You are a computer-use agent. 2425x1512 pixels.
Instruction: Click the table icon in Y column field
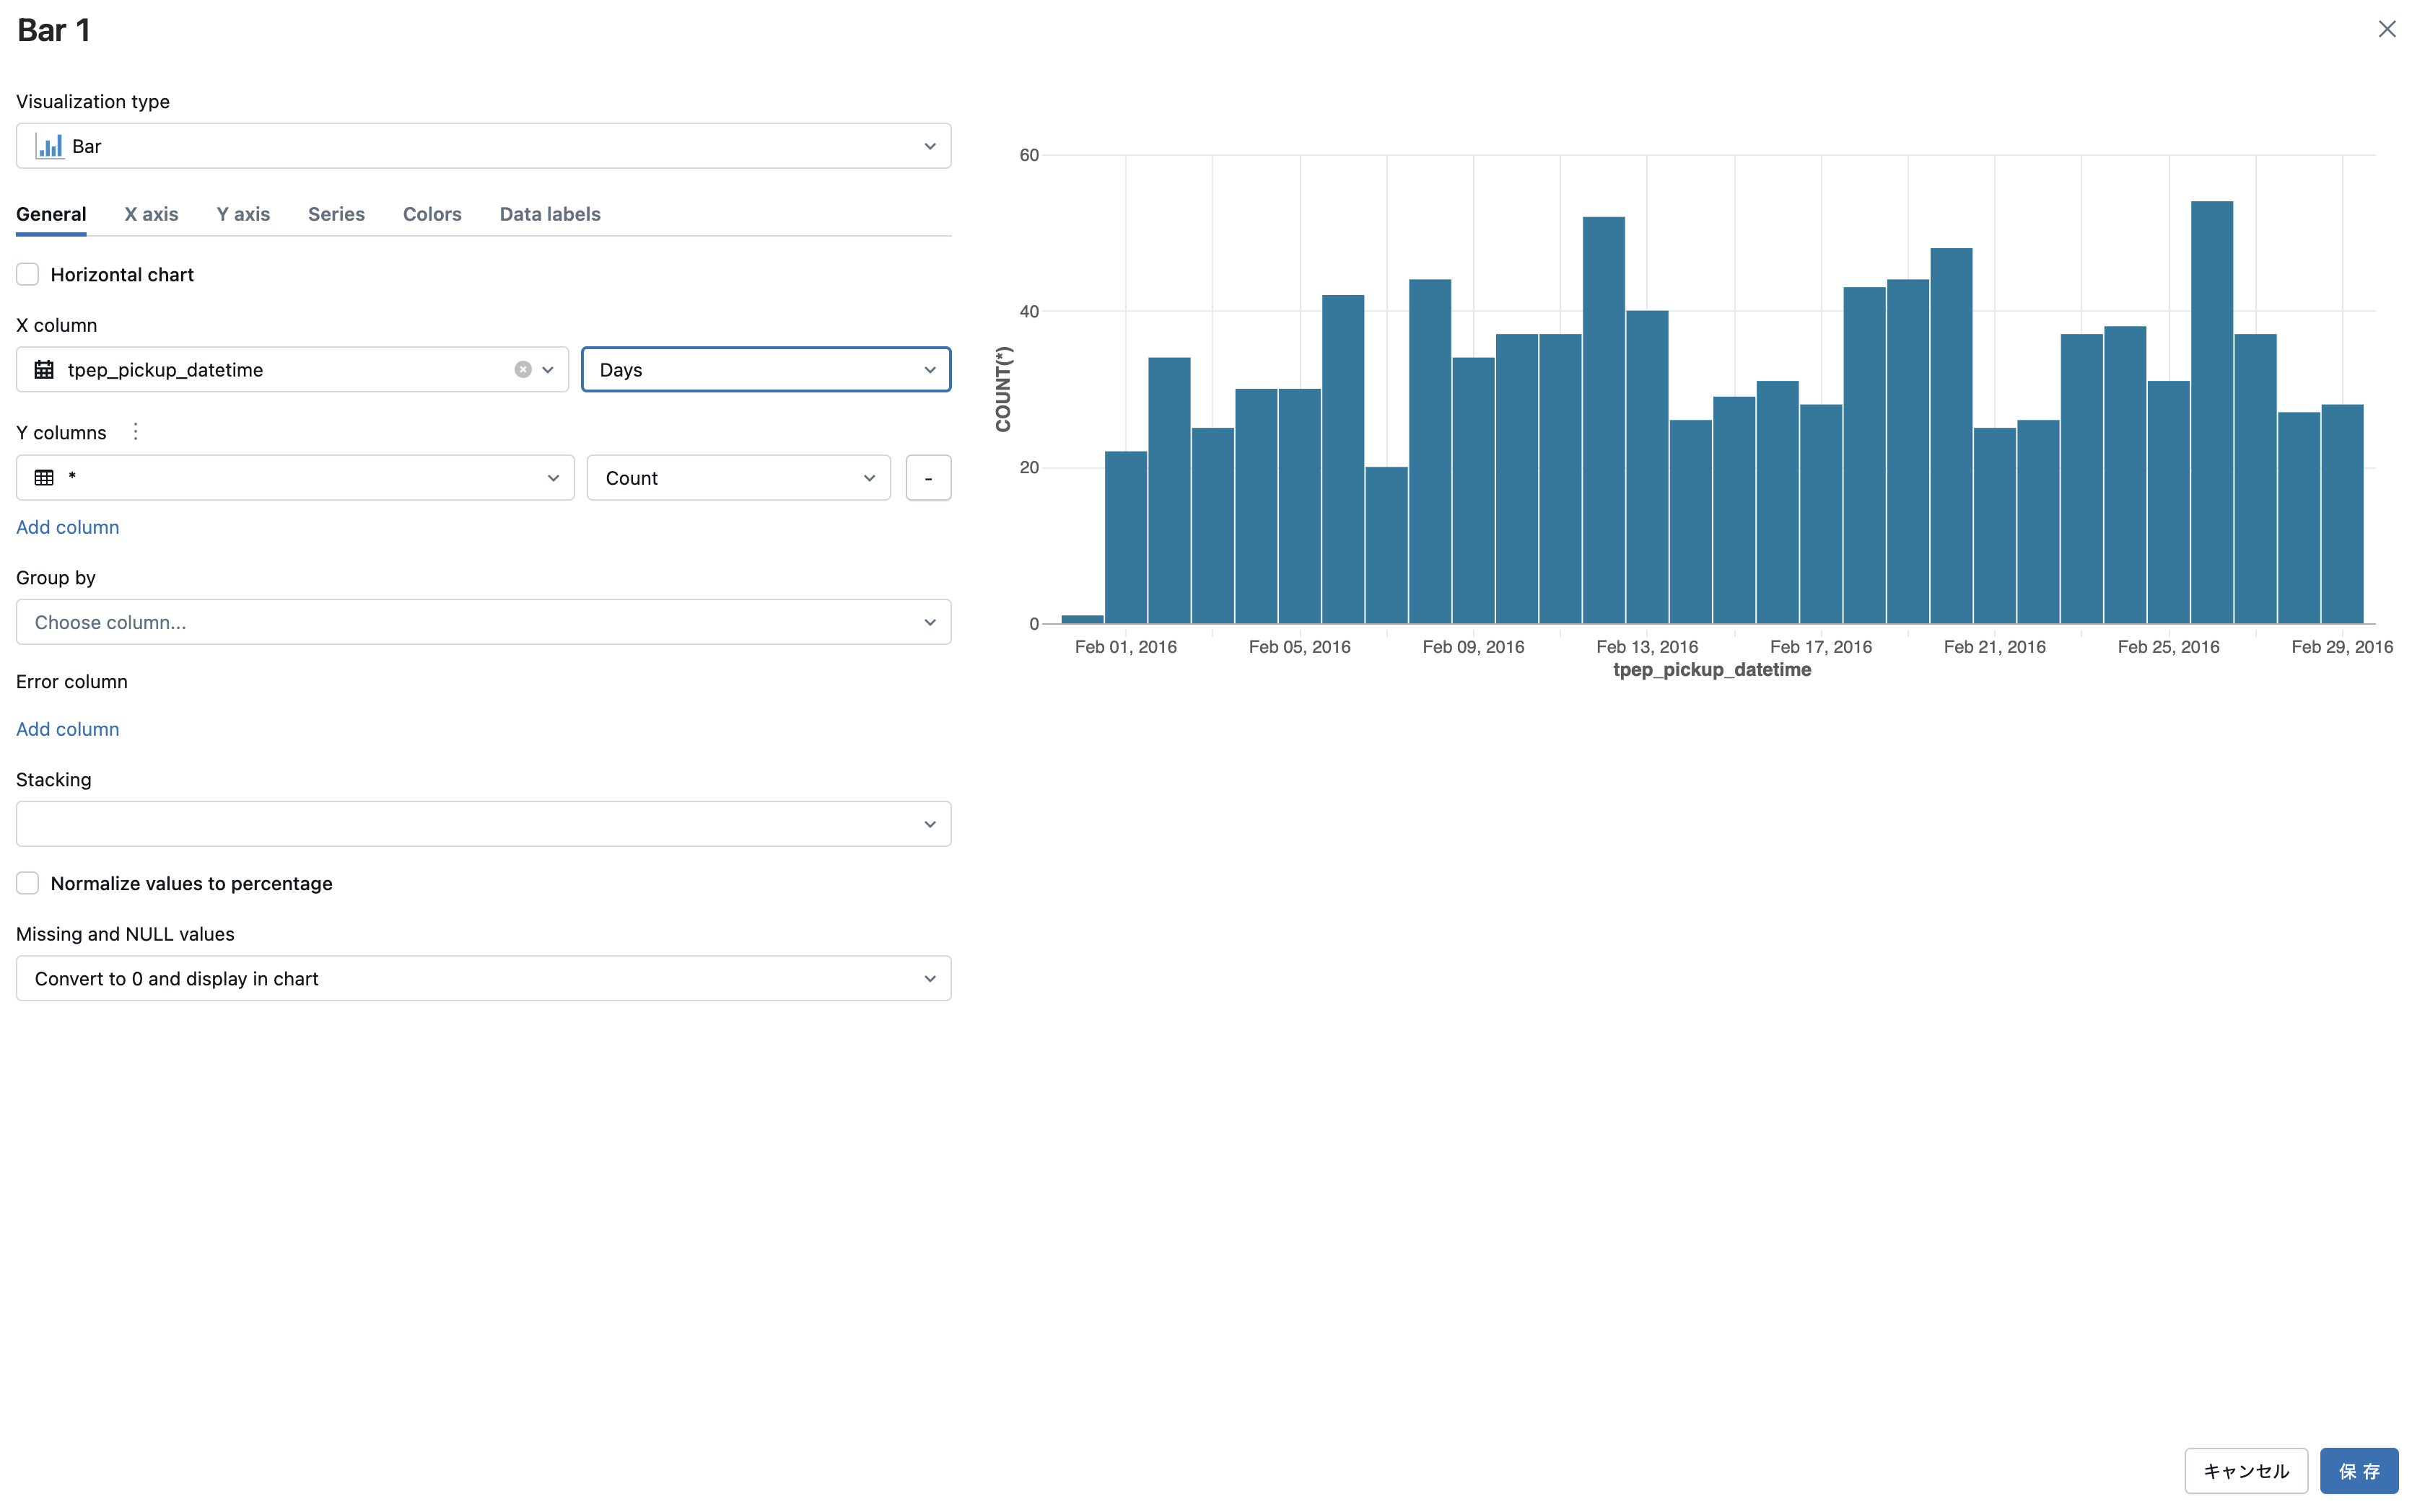pyautogui.click(x=44, y=478)
